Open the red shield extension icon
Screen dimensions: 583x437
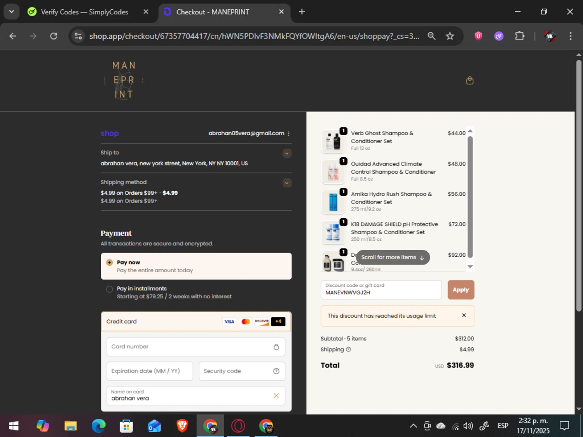[478, 36]
